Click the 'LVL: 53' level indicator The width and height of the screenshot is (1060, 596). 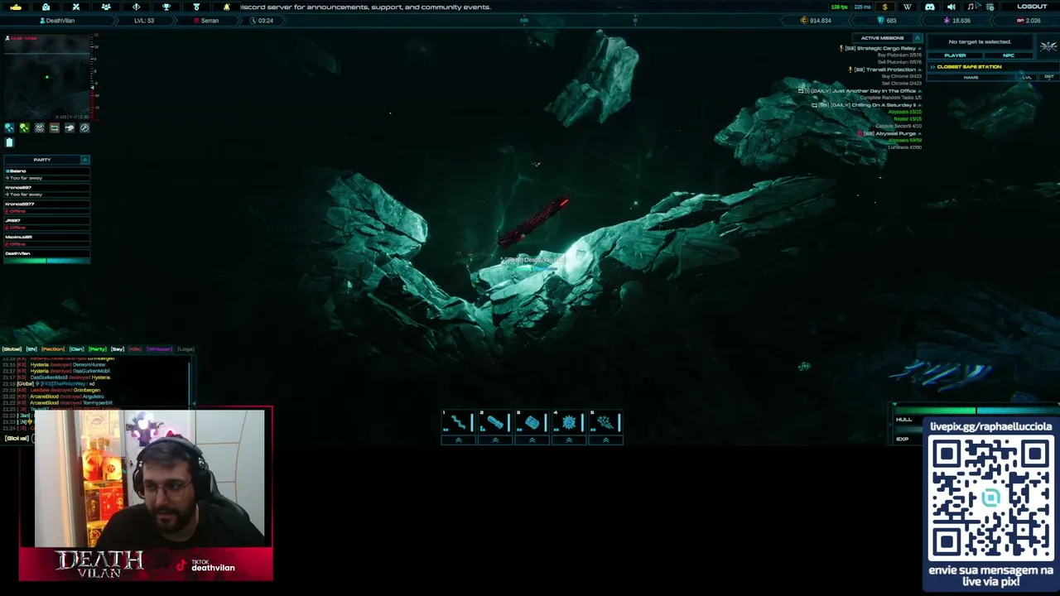[144, 21]
